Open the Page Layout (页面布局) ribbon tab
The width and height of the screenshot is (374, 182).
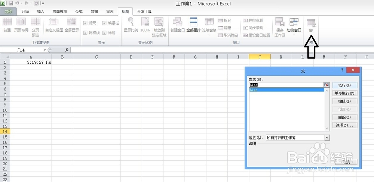click(x=59, y=12)
